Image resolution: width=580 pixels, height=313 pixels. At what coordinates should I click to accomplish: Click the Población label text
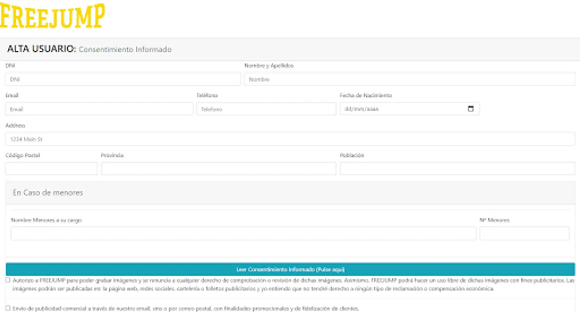pyautogui.click(x=352, y=155)
